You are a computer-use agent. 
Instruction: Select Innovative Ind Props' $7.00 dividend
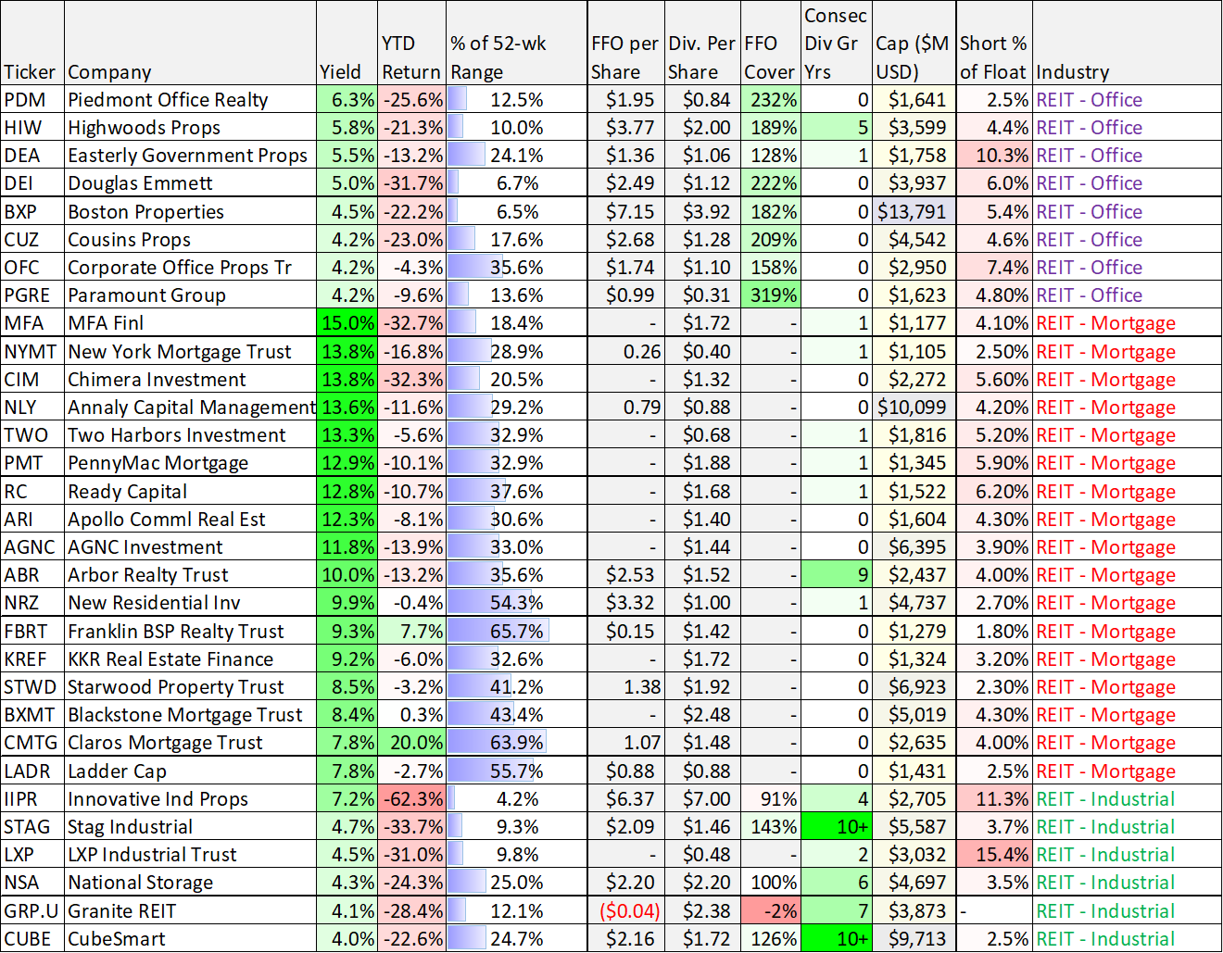701,799
